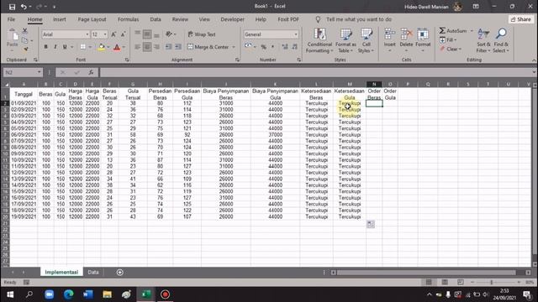Image resolution: width=538 pixels, height=302 pixels.
Task: Open the Formulas ribbon tab
Action: (x=128, y=19)
